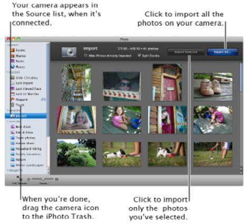Viewport: 250px width, 224px height.
Task: Toggle the Split Events checkbox
Action: [x=139, y=55]
